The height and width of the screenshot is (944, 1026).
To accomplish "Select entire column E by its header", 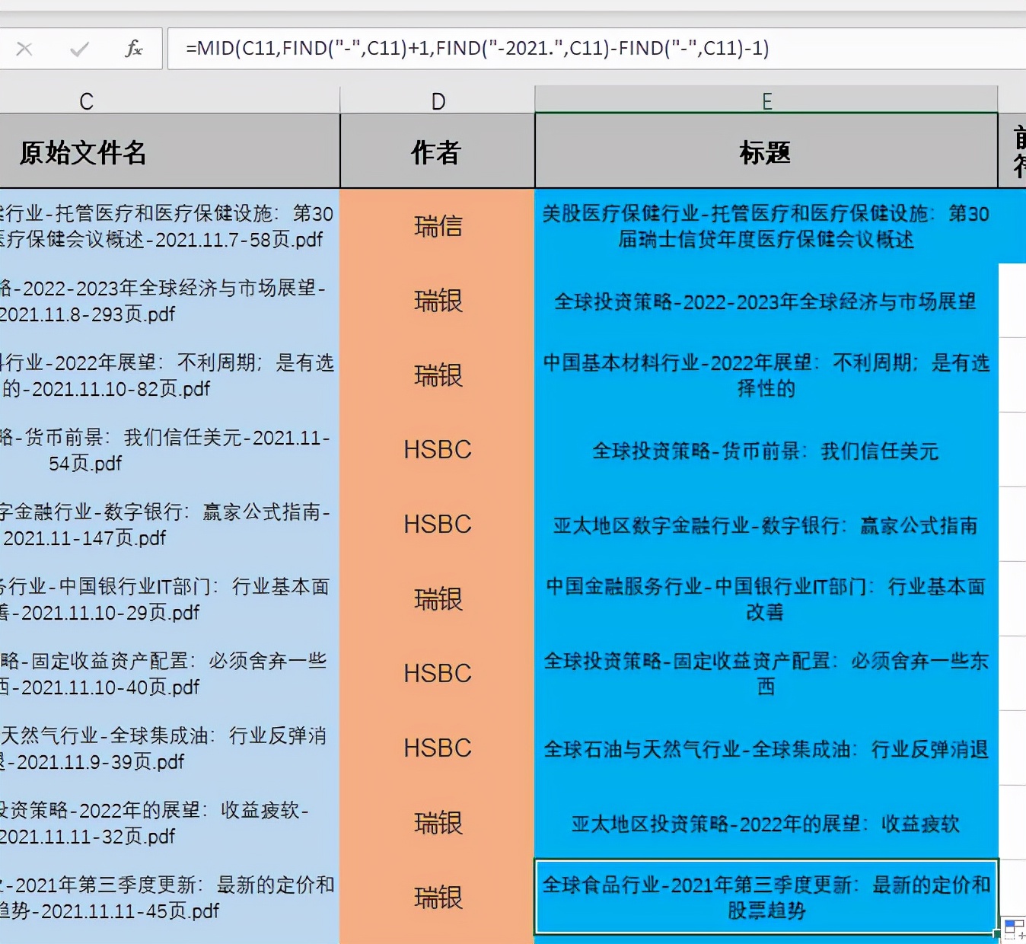I will coord(766,99).
